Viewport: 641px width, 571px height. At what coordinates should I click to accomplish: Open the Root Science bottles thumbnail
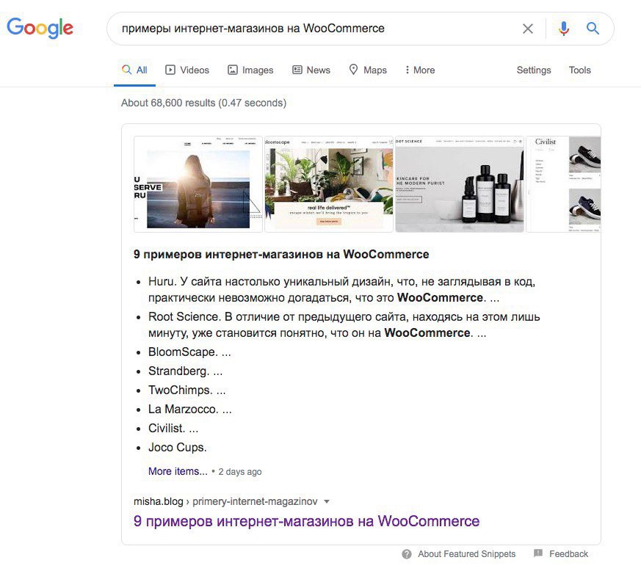tap(460, 184)
